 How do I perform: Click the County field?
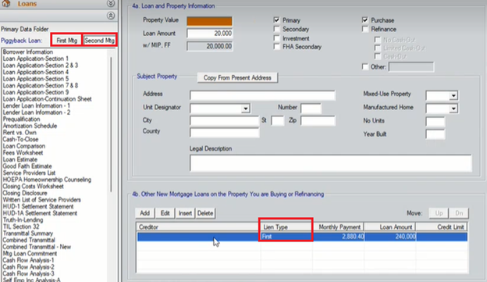click(x=224, y=133)
